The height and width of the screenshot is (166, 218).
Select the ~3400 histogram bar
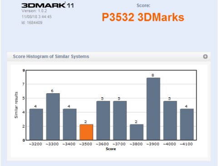tap(69, 124)
